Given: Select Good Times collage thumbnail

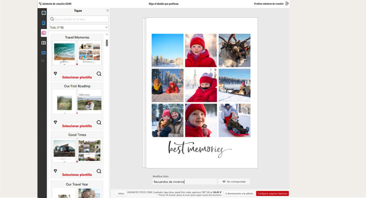Looking at the screenshot, I should 89,150.
